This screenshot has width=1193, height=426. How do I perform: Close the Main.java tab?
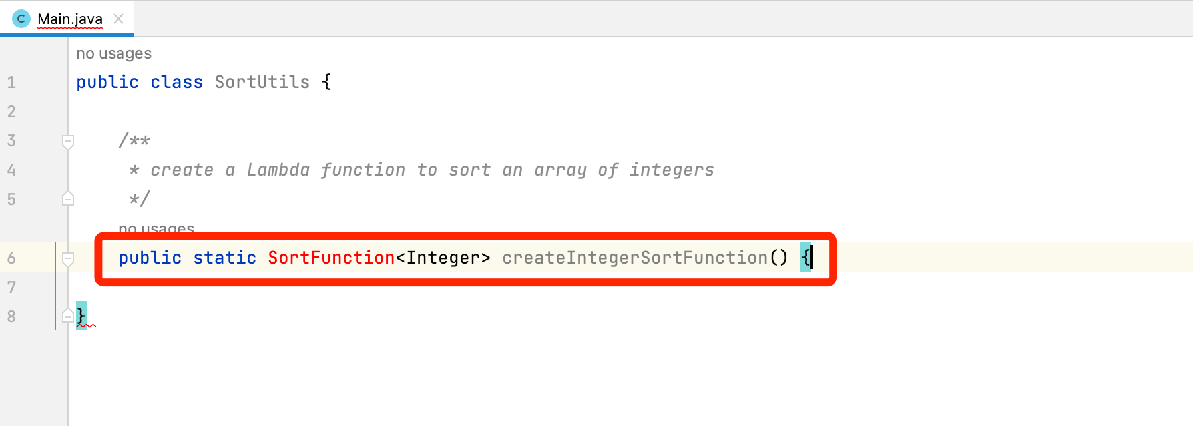[119, 19]
